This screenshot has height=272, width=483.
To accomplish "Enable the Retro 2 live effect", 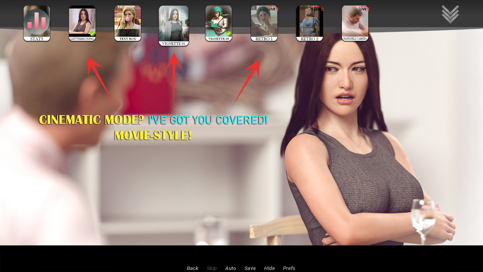I will (x=310, y=23).
